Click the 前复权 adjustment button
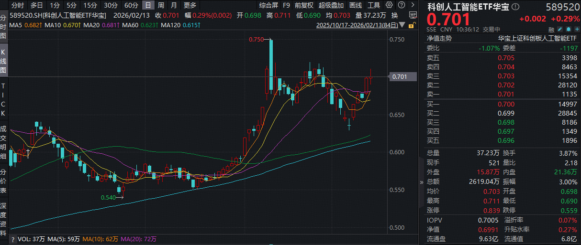 [304, 5]
